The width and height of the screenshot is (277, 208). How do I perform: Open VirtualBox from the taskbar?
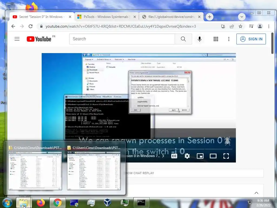tap(107, 203)
